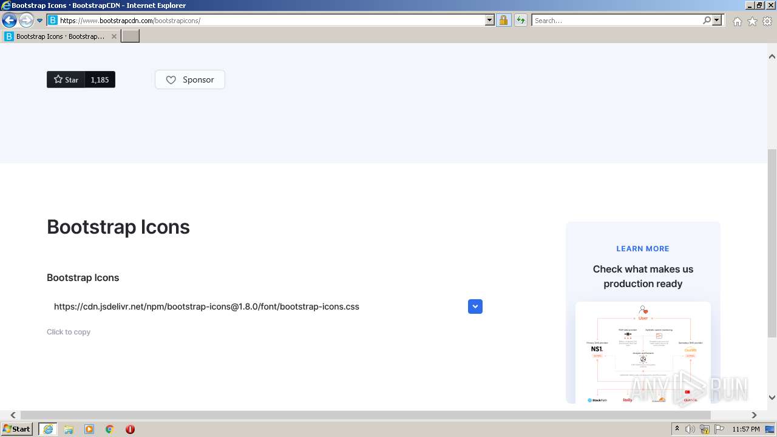Image resolution: width=777 pixels, height=437 pixels.
Task: Star the repository with the Star button
Action: pos(66,80)
